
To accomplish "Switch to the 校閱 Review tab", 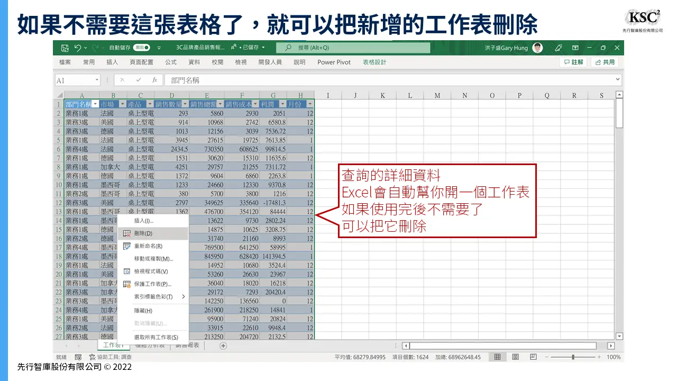I will pyautogui.click(x=217, y=62).
